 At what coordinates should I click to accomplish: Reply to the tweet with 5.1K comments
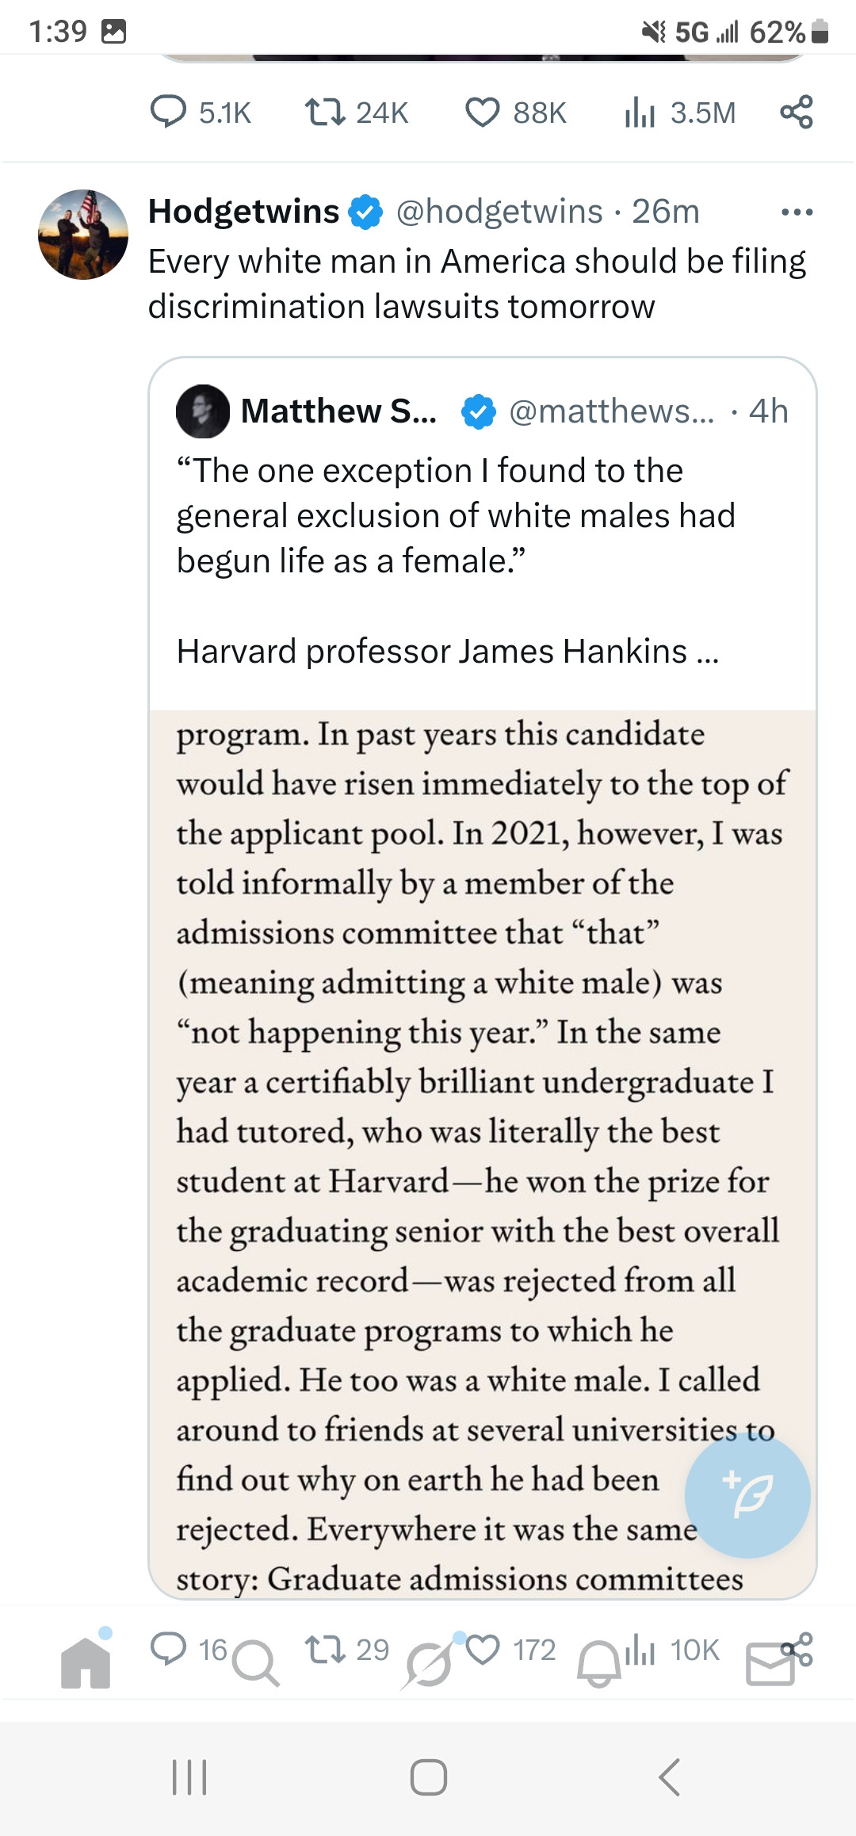[168, 112]
